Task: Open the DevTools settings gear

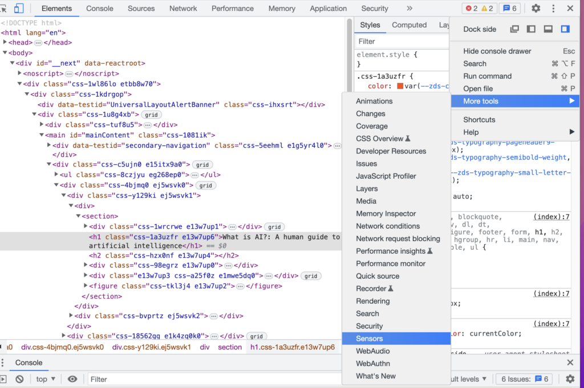Action: tap(535, 8)
